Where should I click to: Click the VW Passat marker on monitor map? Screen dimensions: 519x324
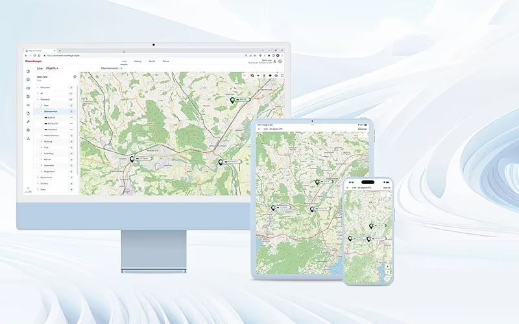141,159
